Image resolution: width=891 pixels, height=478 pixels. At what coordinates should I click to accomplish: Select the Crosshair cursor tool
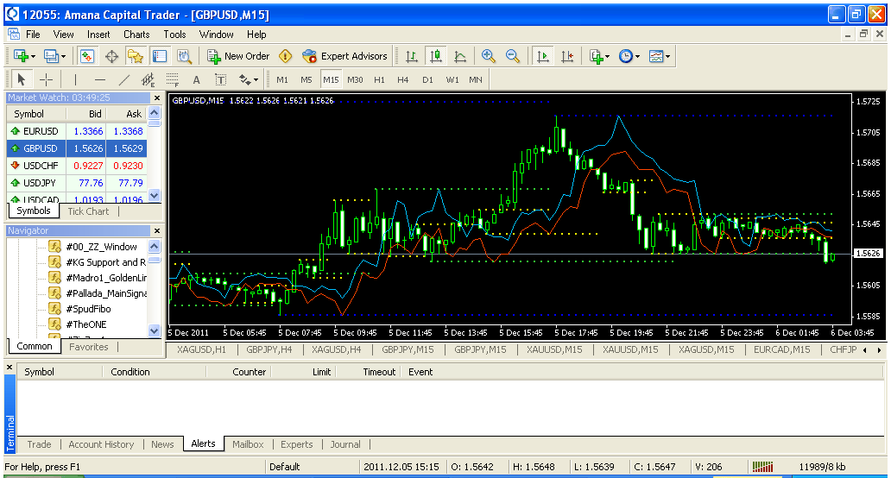47,79
